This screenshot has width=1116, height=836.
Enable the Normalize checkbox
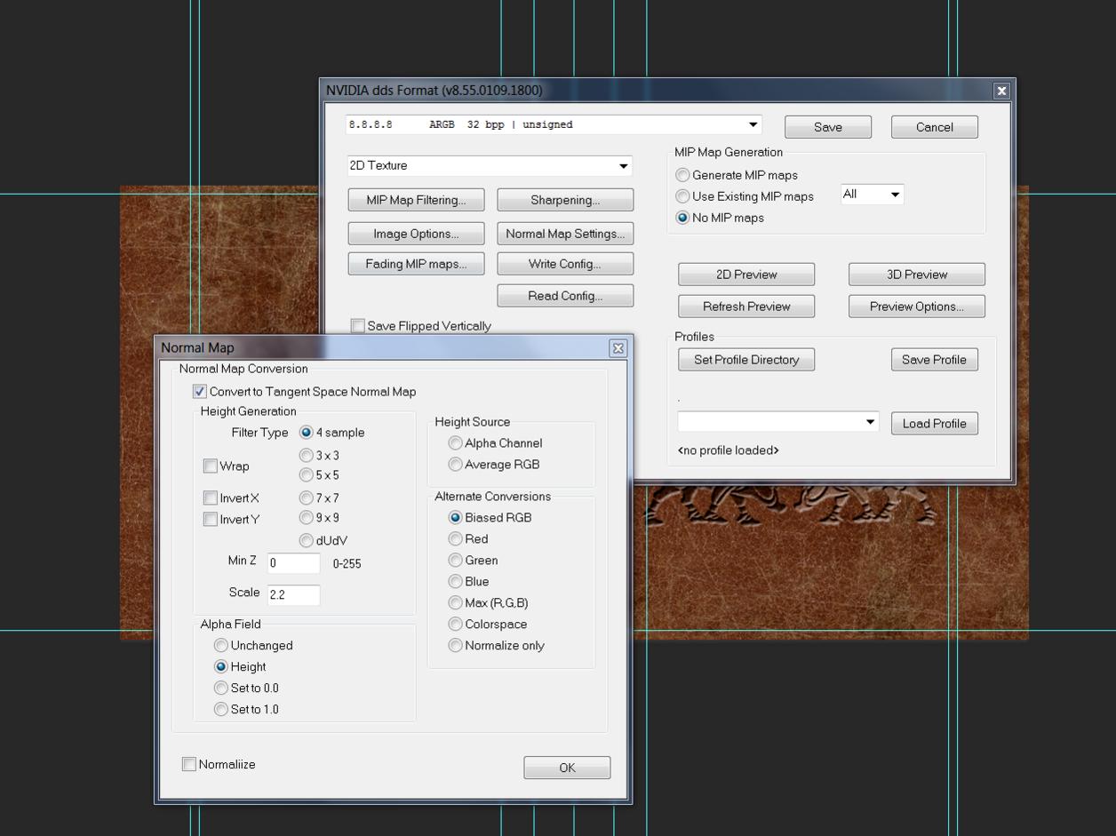[189, 765]
